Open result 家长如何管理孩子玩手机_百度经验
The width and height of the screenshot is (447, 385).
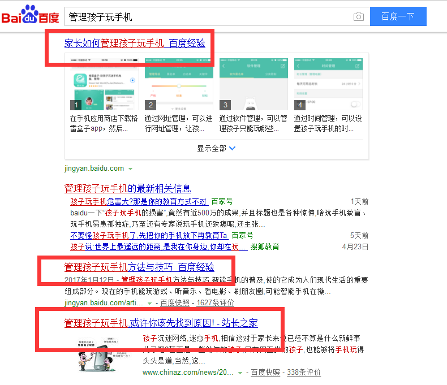click(x=135, y=44)
